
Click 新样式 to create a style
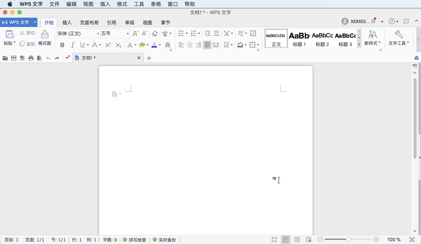[x=372, y=38]
